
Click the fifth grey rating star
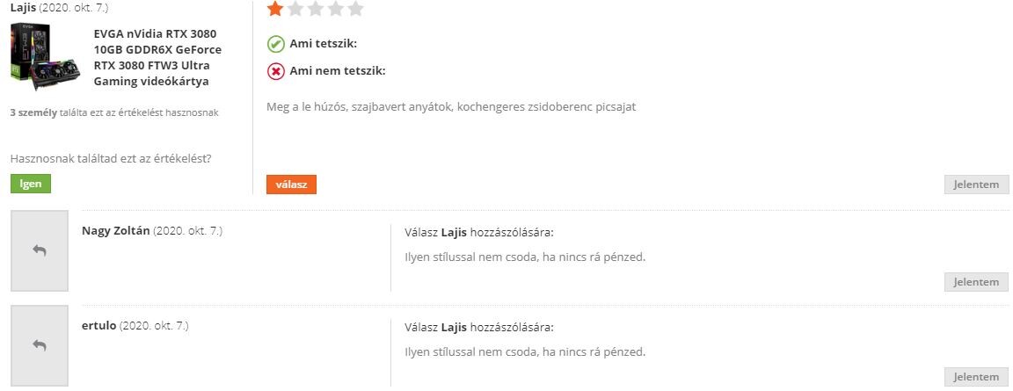click(355, 9)
